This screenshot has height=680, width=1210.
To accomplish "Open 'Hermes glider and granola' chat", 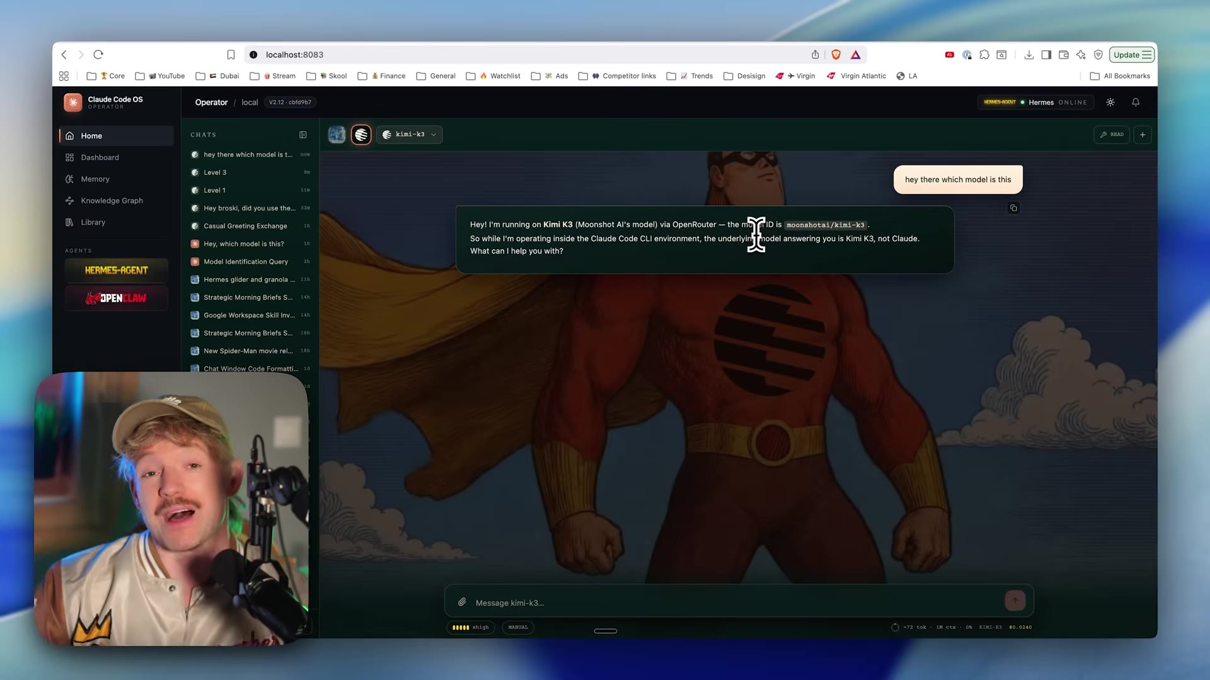I will (x=250, y=280).
